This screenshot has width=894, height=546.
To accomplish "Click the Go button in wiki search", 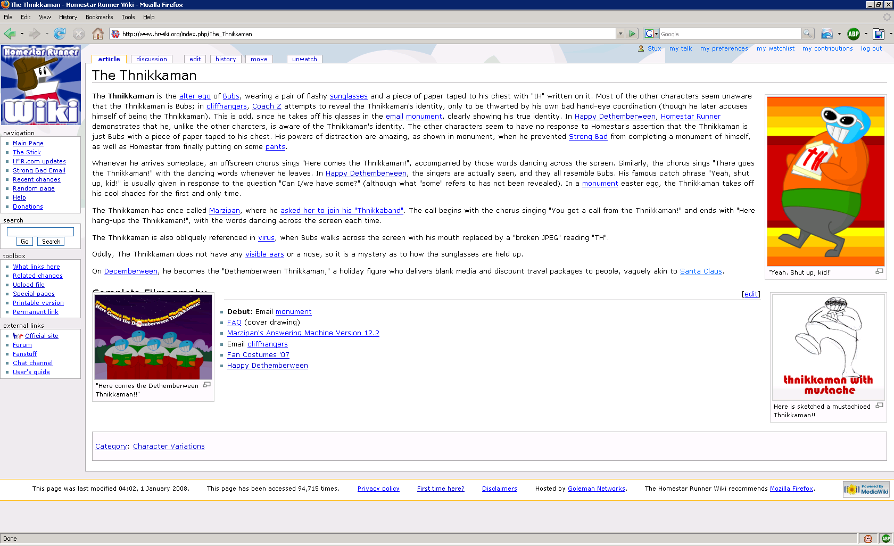I will pyautogui.click(x=25, y=242).
